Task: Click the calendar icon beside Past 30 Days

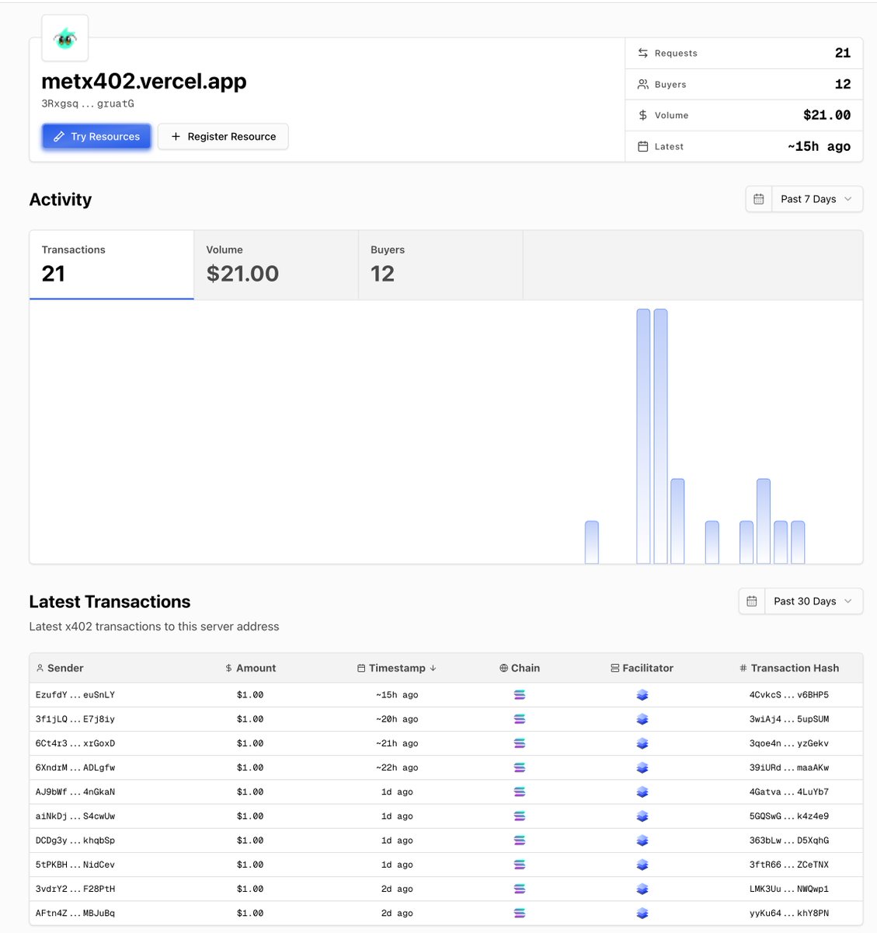Action: (751, 601)
